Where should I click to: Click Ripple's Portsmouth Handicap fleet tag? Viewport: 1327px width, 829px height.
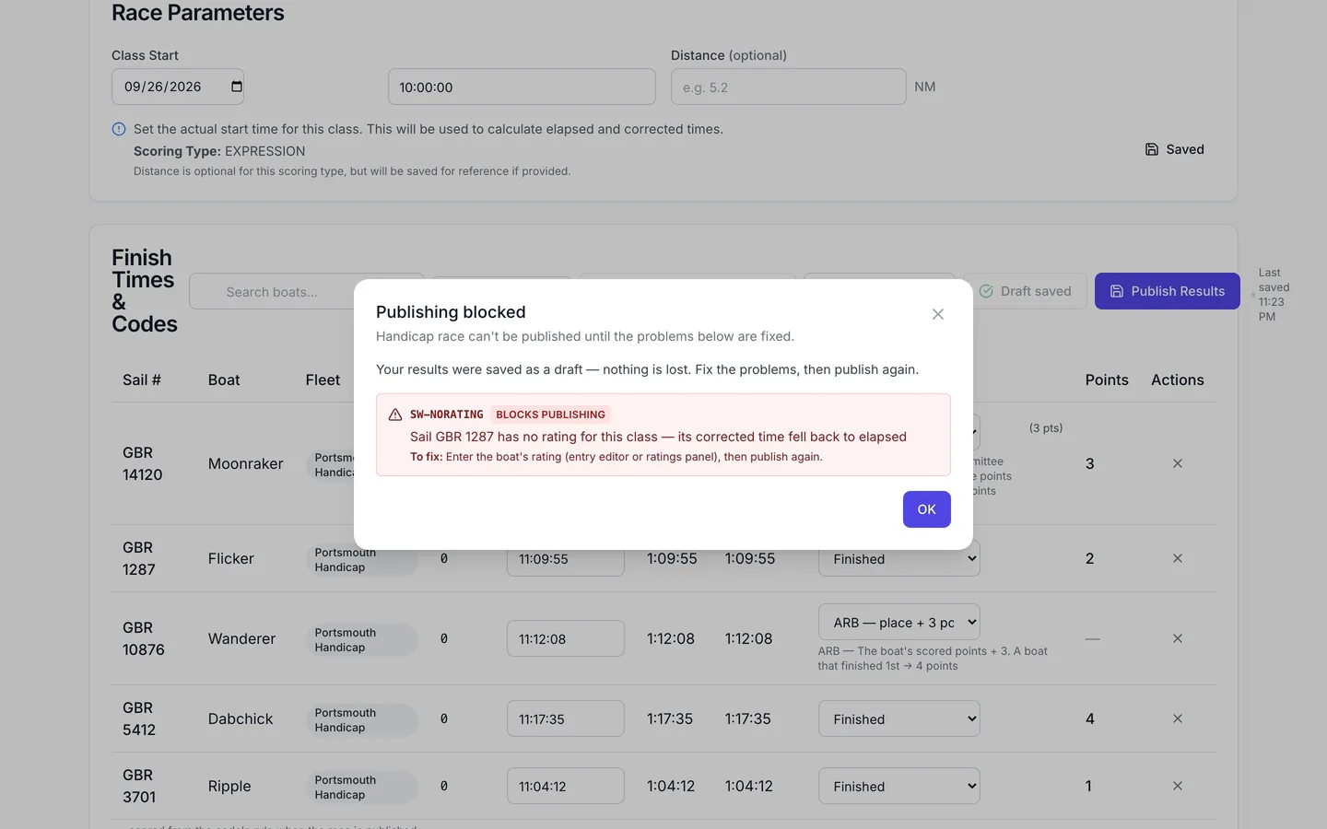[x=362, y=787]
